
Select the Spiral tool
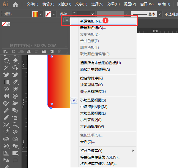6,89
